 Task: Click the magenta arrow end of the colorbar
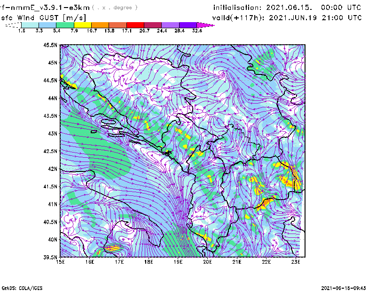click(205, 25)
